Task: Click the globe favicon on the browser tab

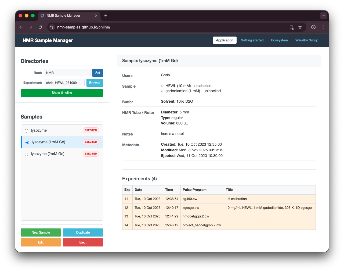Action: [x=42, y=16]
